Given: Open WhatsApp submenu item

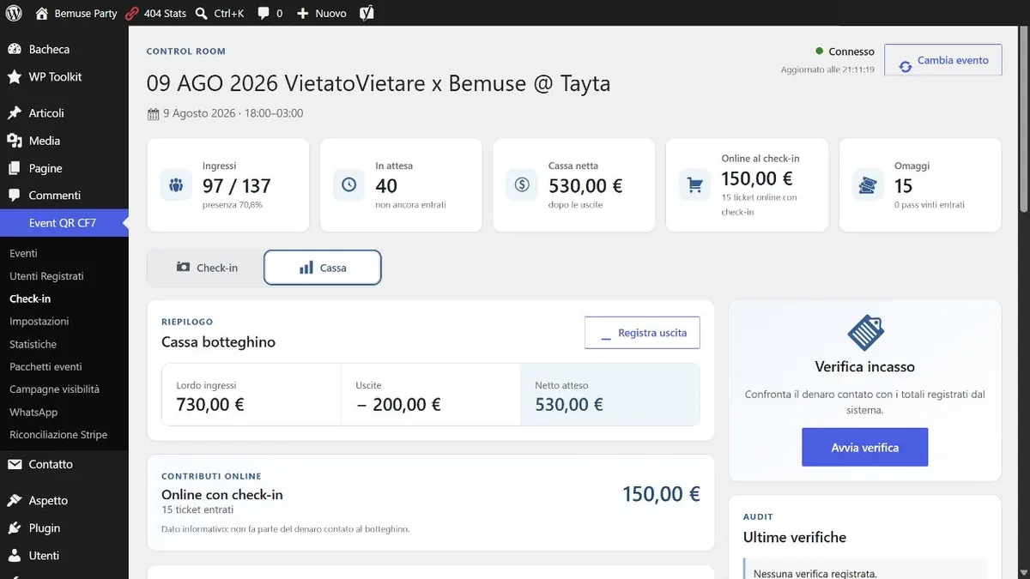Looking at the screenshot, I should pyautogui.click(x=33, y=412).
